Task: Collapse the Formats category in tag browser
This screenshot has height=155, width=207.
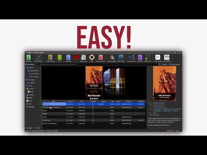Action: coord(25,89)
